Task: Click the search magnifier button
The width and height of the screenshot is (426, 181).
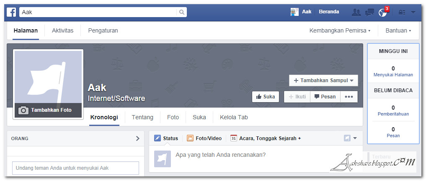Action: click(x=181, y=12)
